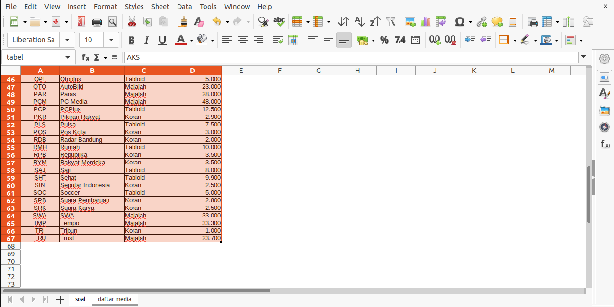Open the Conditional Formatting dropdown arrow
Screen dimensions: 614x307
581,40
